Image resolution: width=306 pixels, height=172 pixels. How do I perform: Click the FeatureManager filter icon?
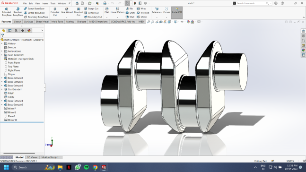[x=2, y=35]
